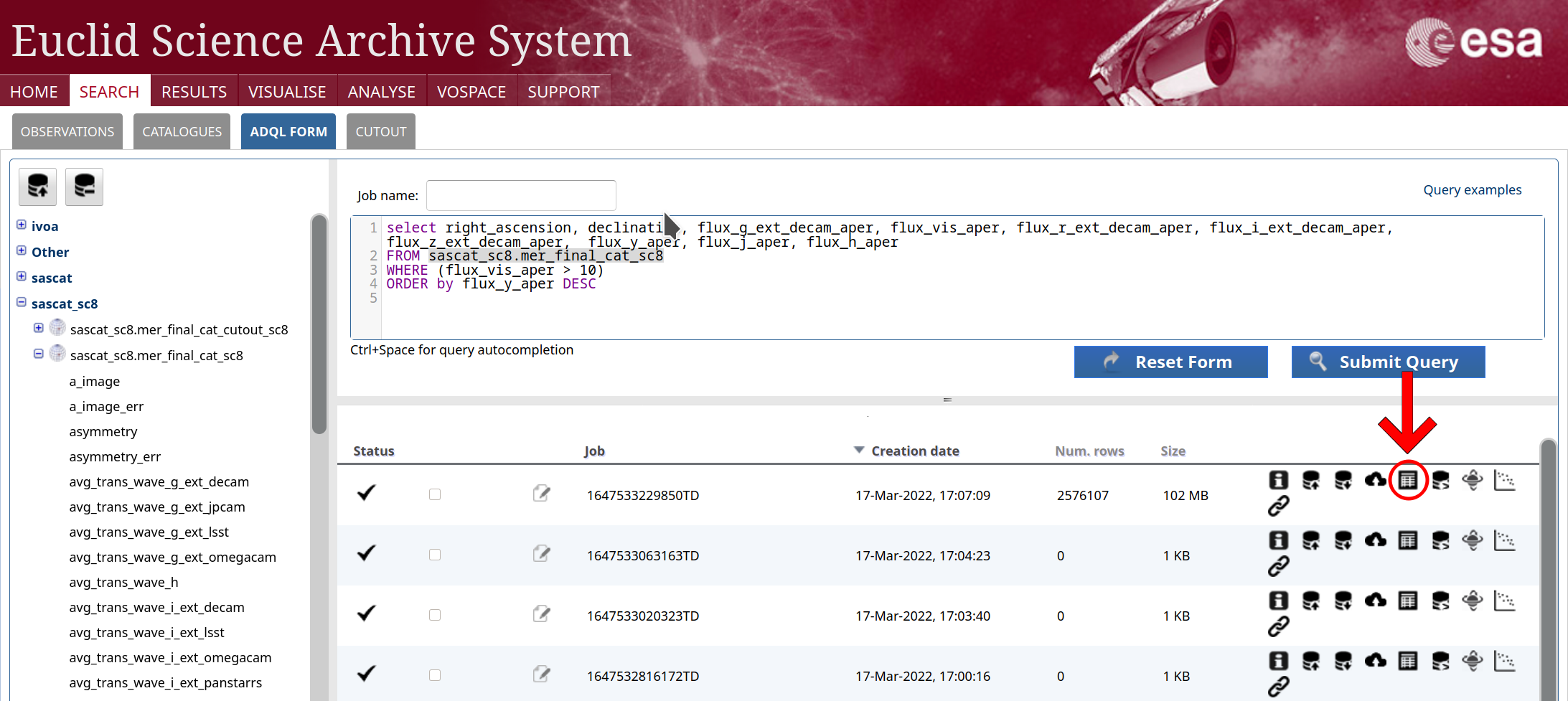
Task: Click the planet orbit icon for job 1647533229850TD
Action: click(x=1473, y=480)
